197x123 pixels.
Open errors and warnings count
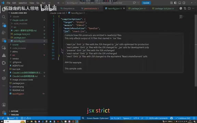(26, 118)
